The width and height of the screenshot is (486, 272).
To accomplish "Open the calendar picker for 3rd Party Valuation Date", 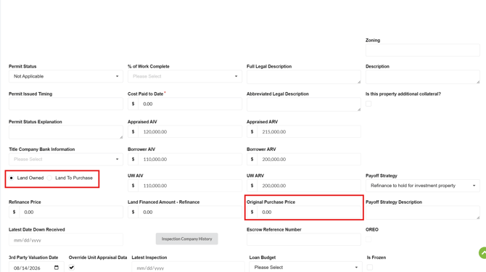I will tap(57, 268).
